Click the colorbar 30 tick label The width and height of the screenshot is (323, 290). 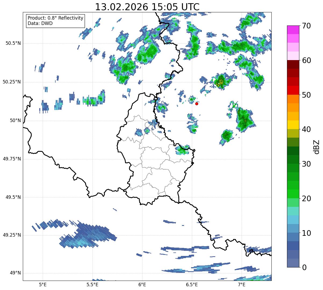306,164
